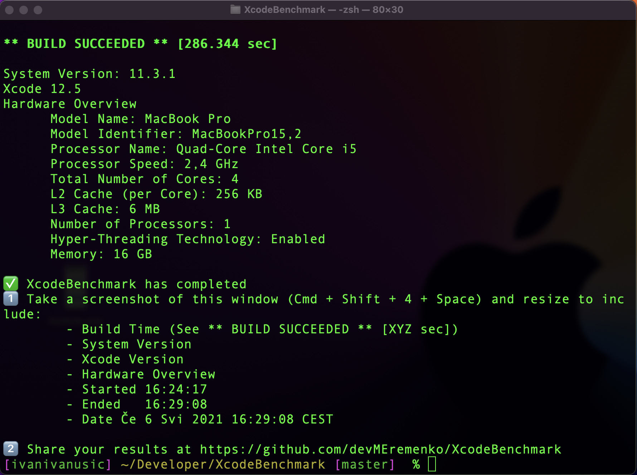The height and width of the screenshot is (475, 637).
Task: Click Model Name: MacBook Pro text
Action: [x=141, y=119]
